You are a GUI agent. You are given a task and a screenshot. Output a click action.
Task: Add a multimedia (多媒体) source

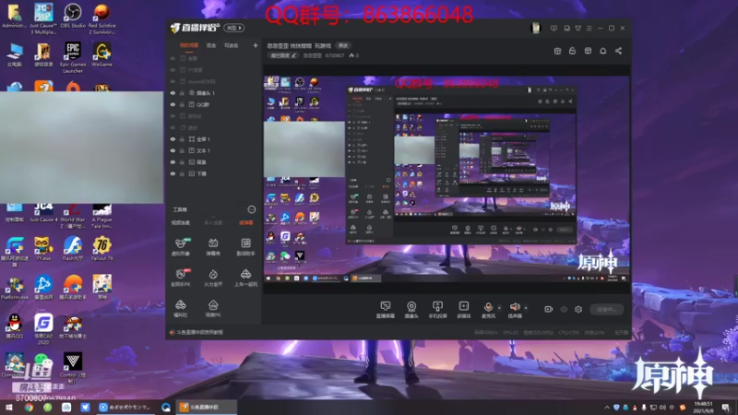[464, 310]
